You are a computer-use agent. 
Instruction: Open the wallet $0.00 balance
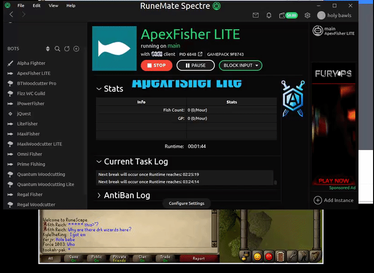[288, 15]
